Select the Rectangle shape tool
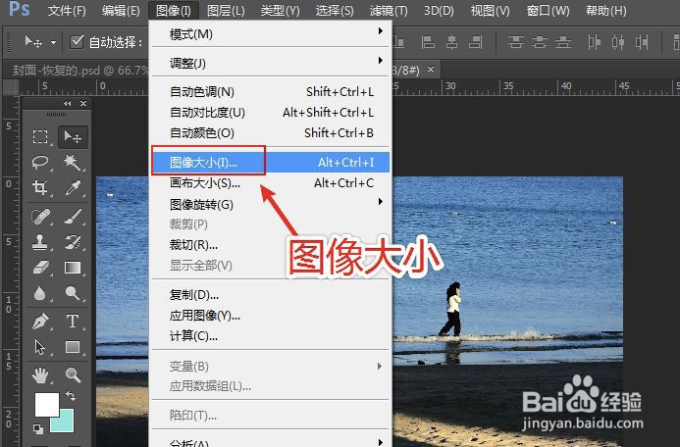Image resolution: width=680 pixels, height=447 pixels. [x=73, y=347]
